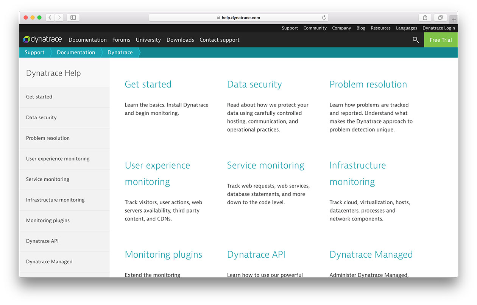This screenshot has height=305, width=477.
Task: Open Problem resolution in the sidebar
Action: click(64, 138)
